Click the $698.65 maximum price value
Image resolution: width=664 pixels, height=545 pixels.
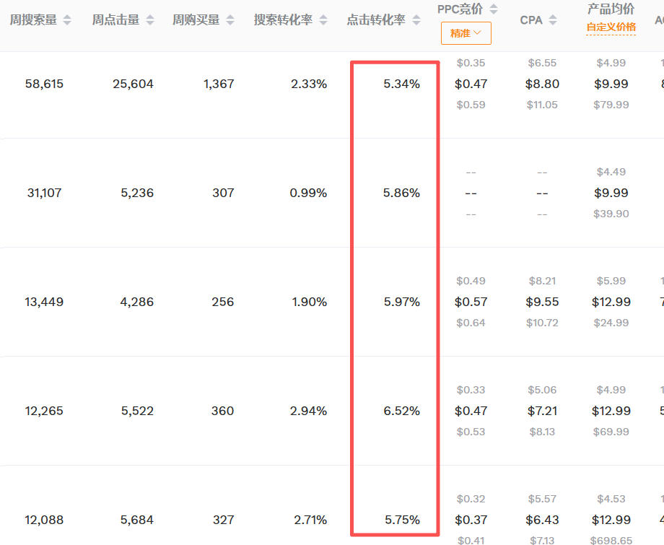click(611, 540)
